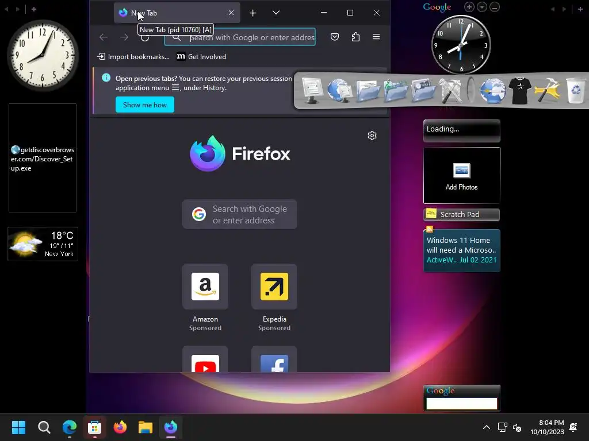Viewport: 589px width, 441px height.
Task: Click the analog clock gadget on left
Action: coord(43,55)
